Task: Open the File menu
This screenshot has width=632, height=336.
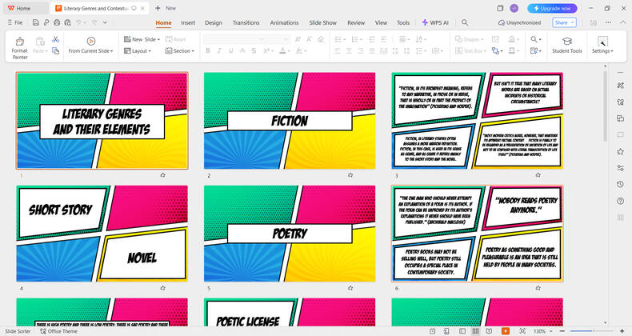Action: pyautogui.click(x=15, y=22)
